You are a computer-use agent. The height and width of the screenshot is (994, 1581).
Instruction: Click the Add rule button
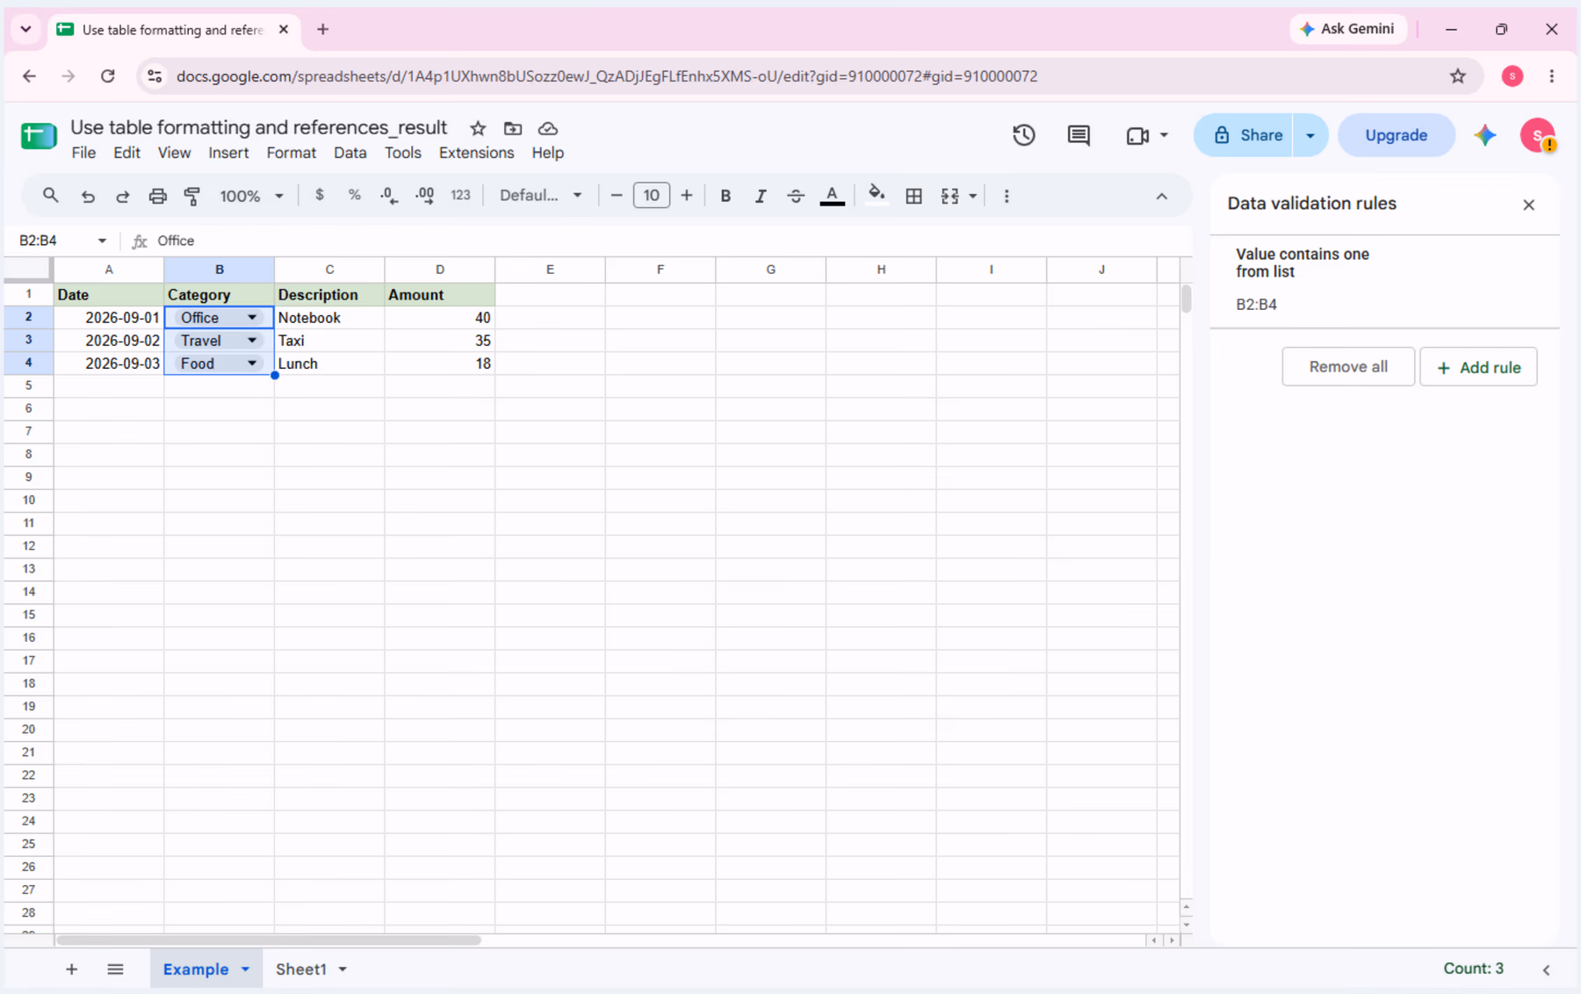pyautogui.click(x=1478, y=367)
